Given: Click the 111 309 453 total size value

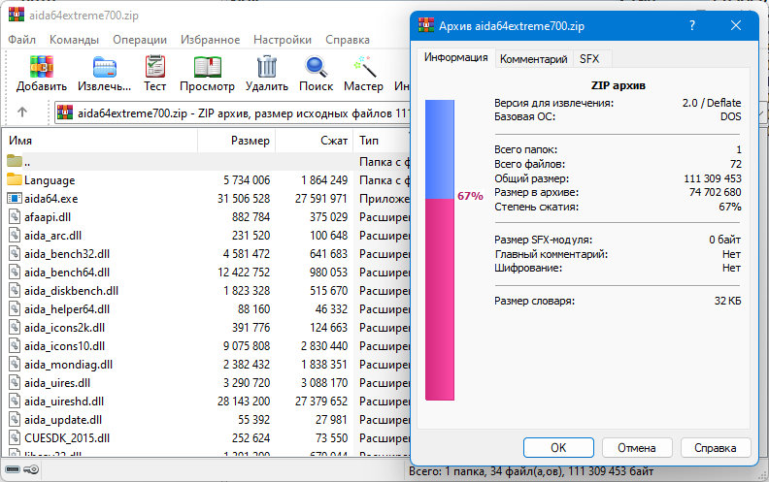Looking at the screenshot, I should (x=713, y=178).
